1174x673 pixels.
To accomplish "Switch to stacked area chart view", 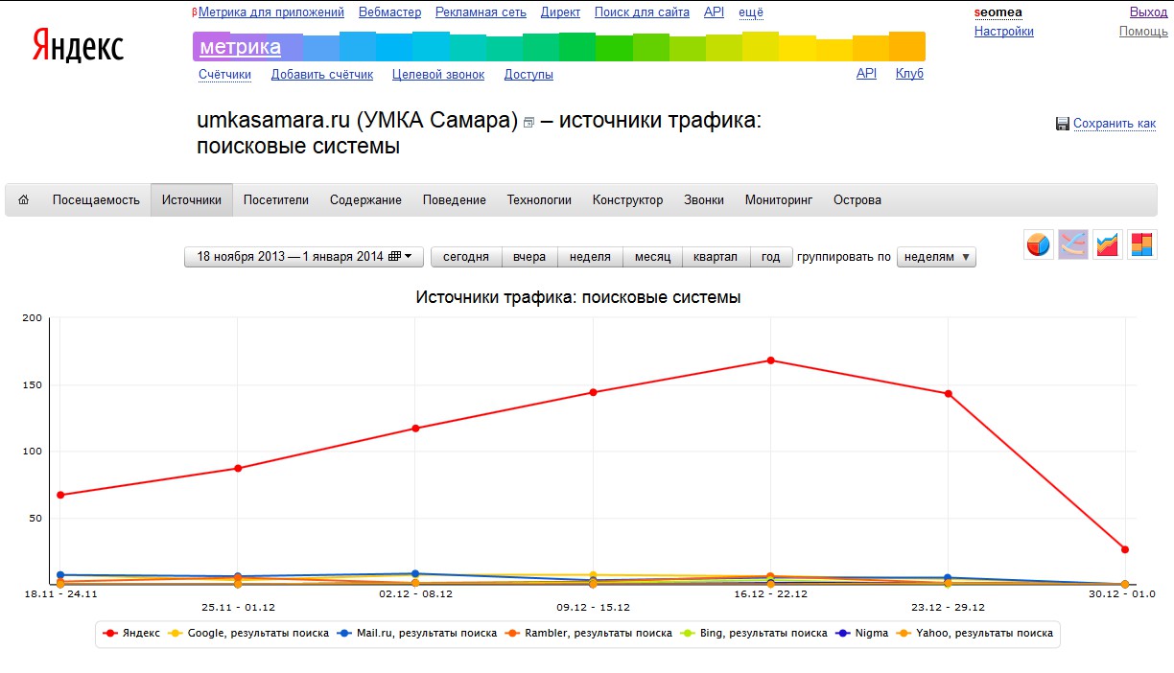I will click(x=1108, y=244).
